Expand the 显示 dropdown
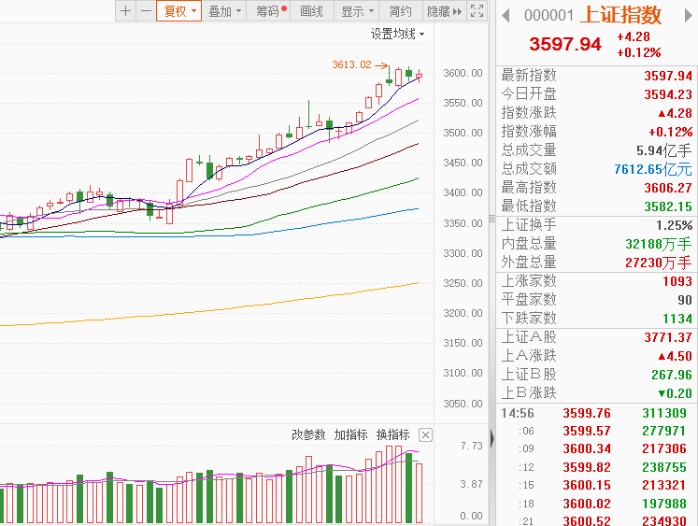This screenshot has width=698, height=526. pos(356,10)
